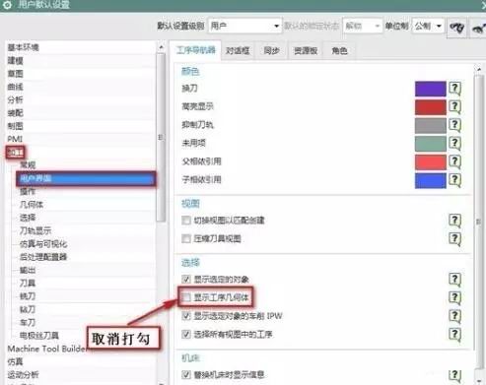Open the lock status dropdown showing 解锁
This screenshot has height=385, width=486.
(x=363, y=26)
